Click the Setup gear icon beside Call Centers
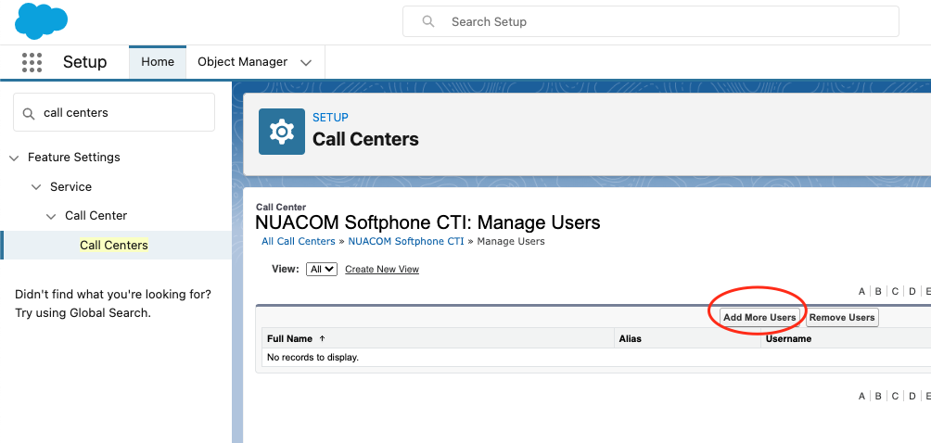 pos(282,131)
